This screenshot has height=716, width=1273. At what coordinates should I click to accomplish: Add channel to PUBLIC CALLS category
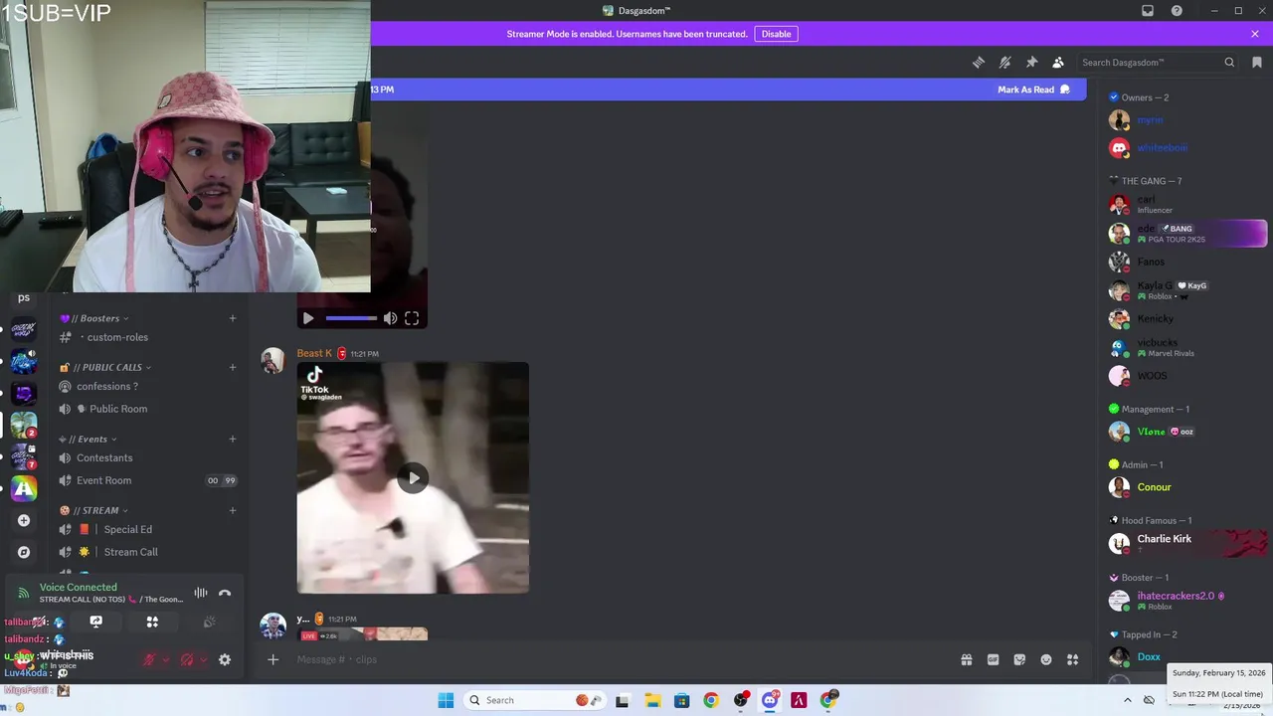233,367
